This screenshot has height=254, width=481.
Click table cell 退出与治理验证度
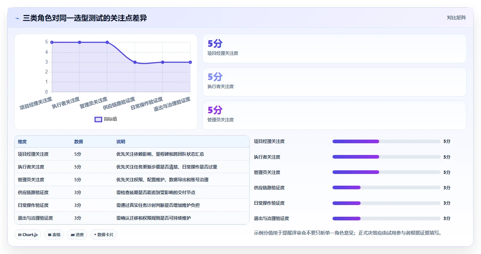pos(35,218)
